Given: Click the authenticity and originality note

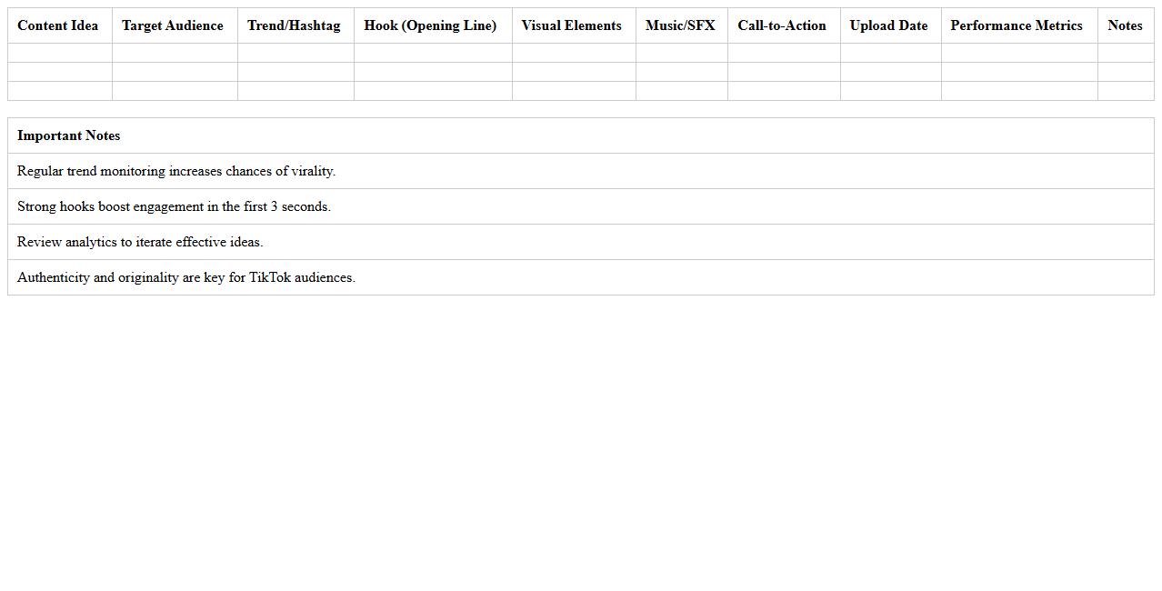Looking at the screenshot, I should pyautogui.click(x=186, y=277).
